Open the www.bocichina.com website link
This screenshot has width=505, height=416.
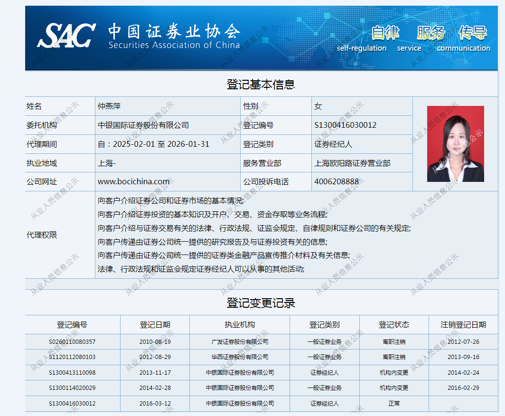[x=133, y=181]
